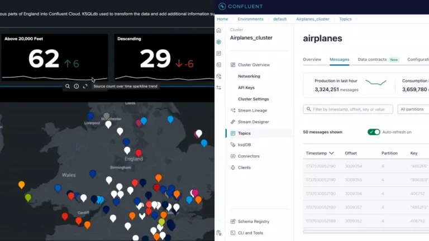Click '3,324,251' production message count
This screenshot has height=241, width=429.
pos(327,89)
